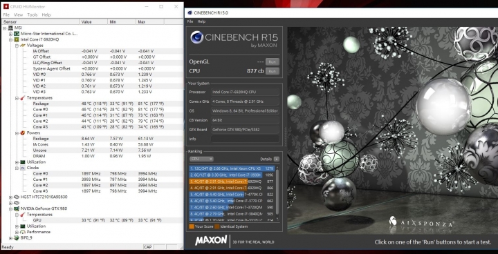Click the Clocks chip icon
Image resolution: width=498 pixels, height=254 pixels.
coord(23,168)
